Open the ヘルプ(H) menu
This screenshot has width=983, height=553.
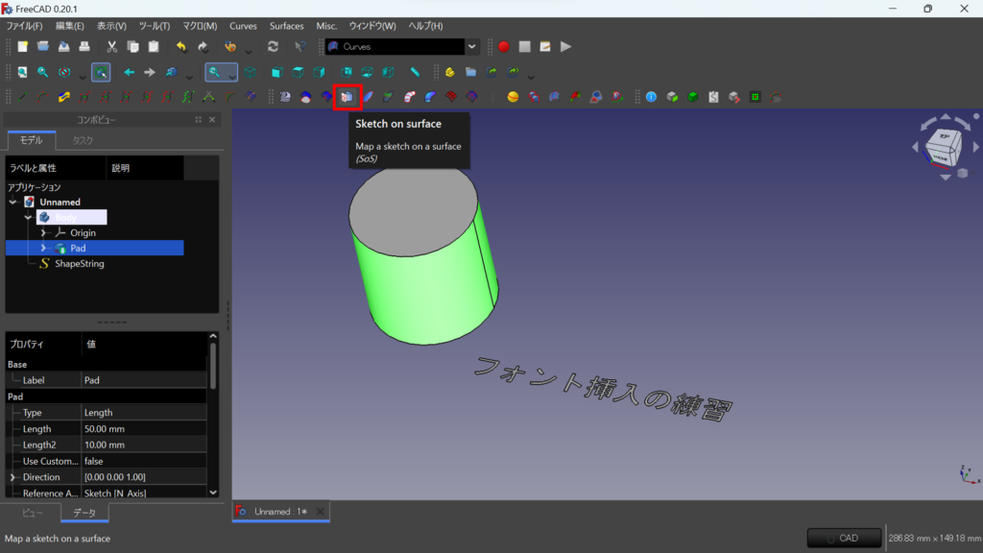[x=425, y=26]
